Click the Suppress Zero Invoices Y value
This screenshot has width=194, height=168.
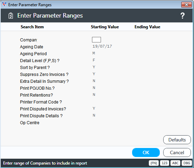(94, 74)
